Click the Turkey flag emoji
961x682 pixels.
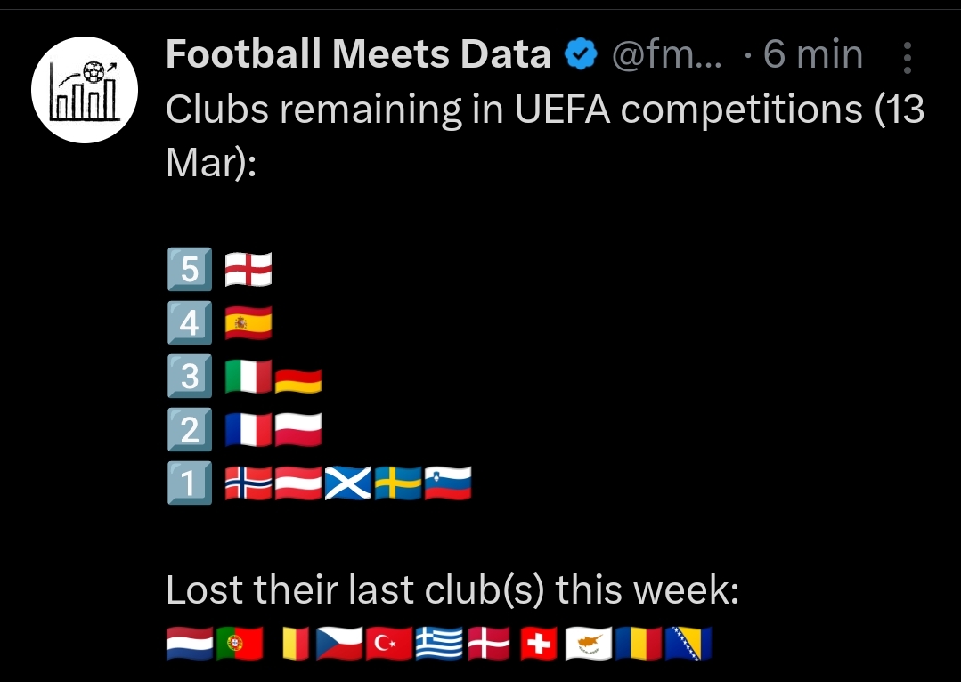pyautogui.click(x=389, y=643)
